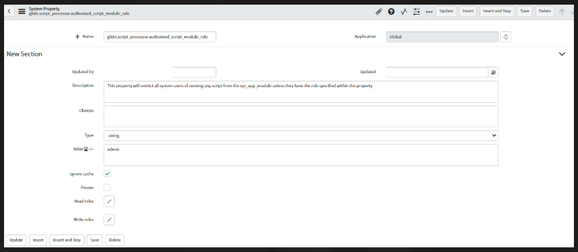The height and width of the screenshot is (252, 578).
Task: Click into the Description text area
Action: tap(301, 92)
